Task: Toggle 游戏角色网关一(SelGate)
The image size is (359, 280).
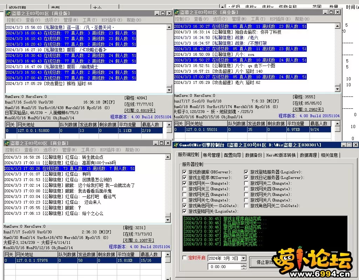Action: (x=184, y=206)
